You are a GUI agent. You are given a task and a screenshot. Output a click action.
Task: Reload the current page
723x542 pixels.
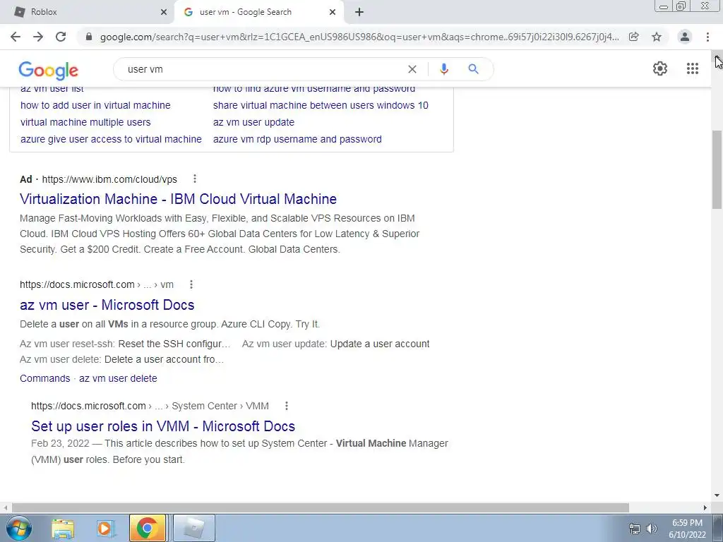(x=61, y=37)
